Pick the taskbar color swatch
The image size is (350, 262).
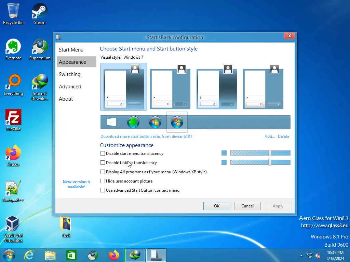coord(224,162)
